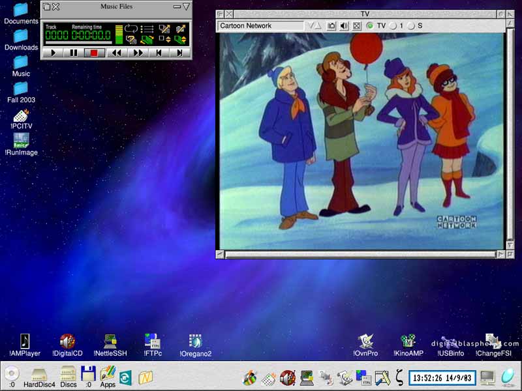Fast-forward the track in Music Files
The width and height of the screenshot is (522, 391).
(138, 53)
